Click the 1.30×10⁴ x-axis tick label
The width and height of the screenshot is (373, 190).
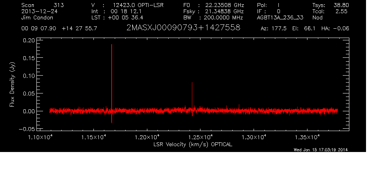coord(254,137)
